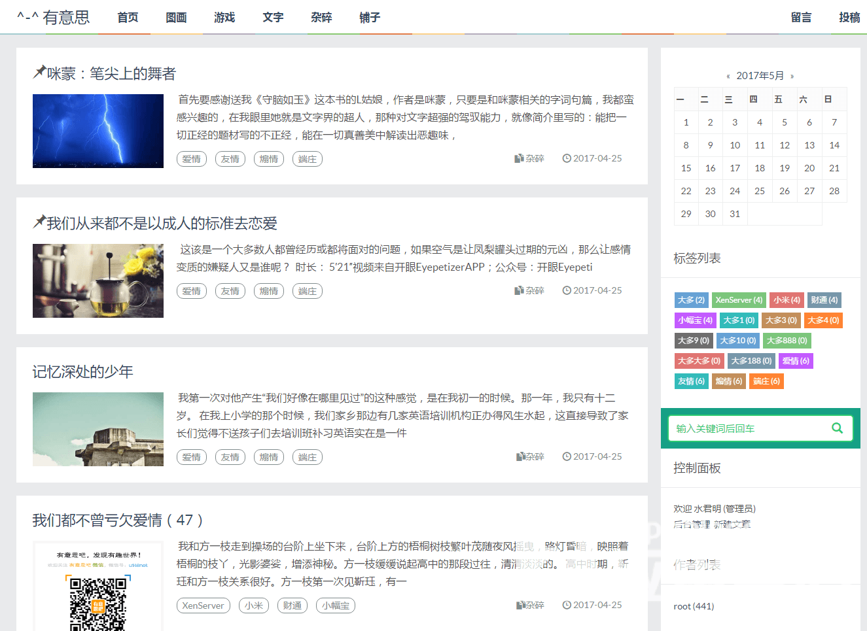The height and width of the screenshot is (631, 867).
Task: Focus the keyword search input field
Action: coord(749,428)
